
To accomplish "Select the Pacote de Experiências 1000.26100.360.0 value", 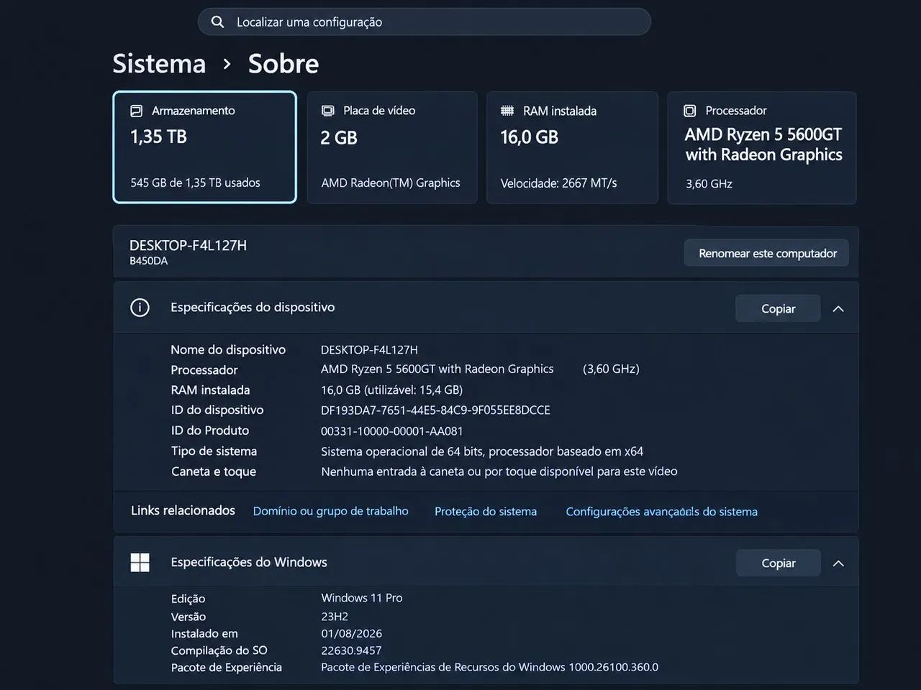I will coord(489,667).
